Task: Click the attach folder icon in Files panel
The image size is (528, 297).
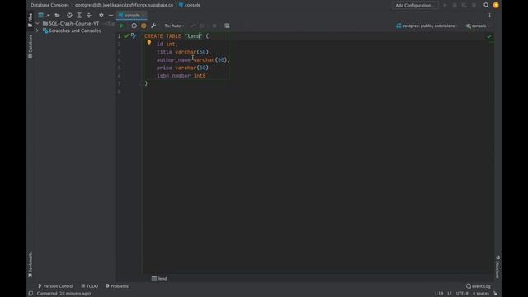Action: click(57, 15)
